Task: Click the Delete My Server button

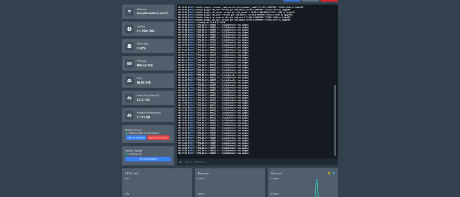Action: (158, 138)
